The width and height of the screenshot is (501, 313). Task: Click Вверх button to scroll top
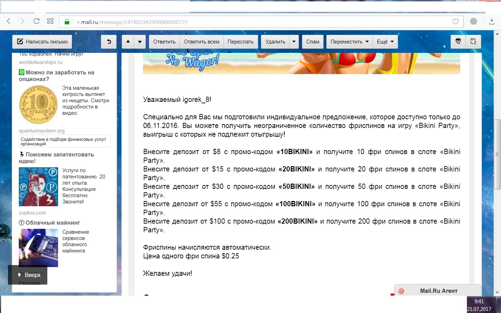coord(28,275)
